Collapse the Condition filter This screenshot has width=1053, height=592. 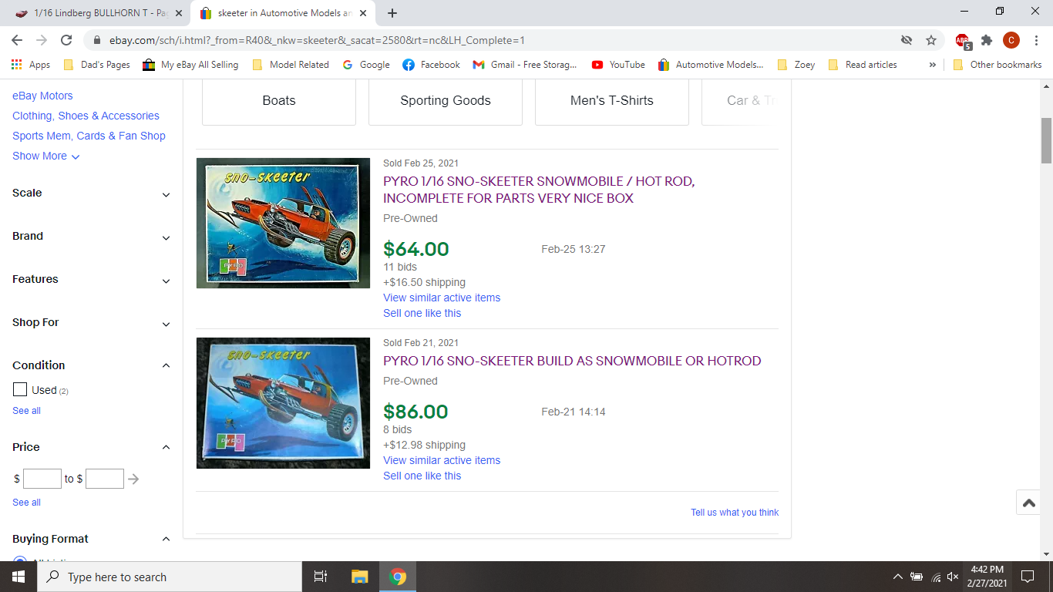92,365
